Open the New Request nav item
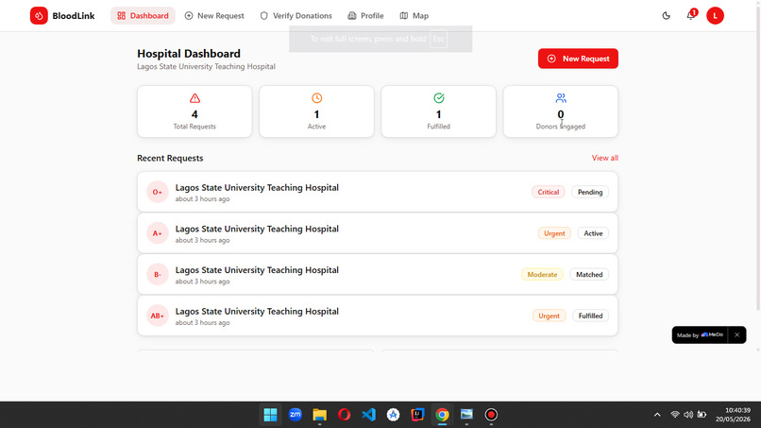This screenshot has width=761, height=428. (x=214, y=15)
